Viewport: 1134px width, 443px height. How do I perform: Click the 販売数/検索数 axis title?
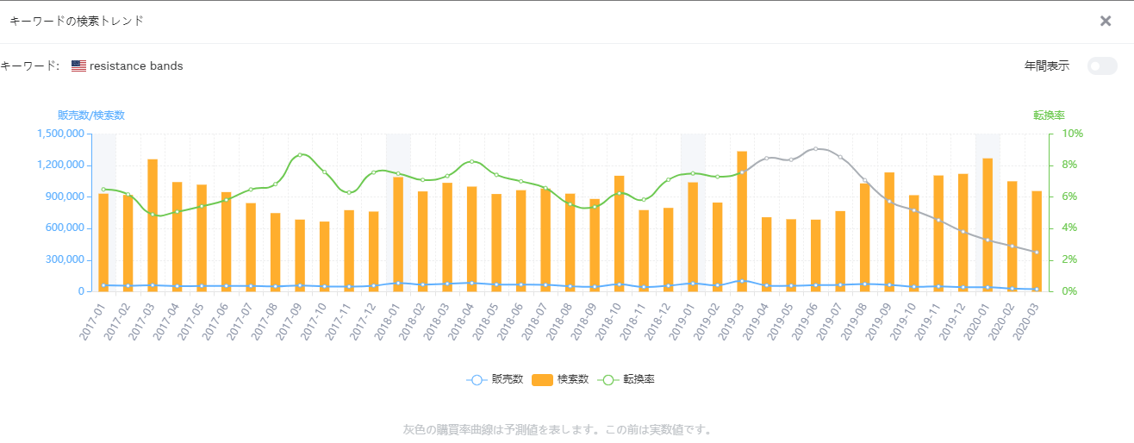coord(91,115)
